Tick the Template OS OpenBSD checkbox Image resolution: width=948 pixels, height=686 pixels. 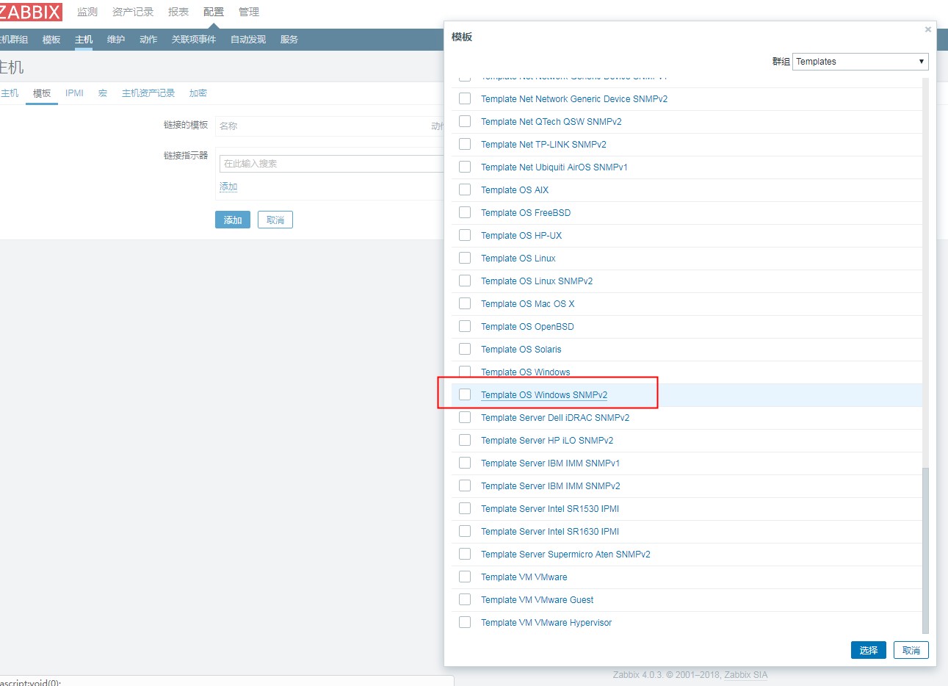point(465,326)
